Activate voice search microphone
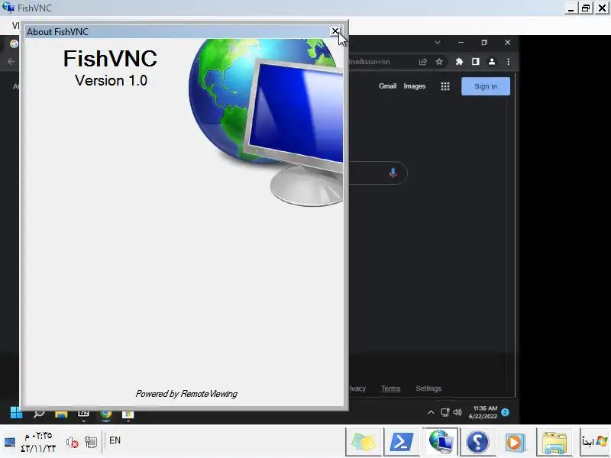611x458 pixels. [x=393, y=173]
